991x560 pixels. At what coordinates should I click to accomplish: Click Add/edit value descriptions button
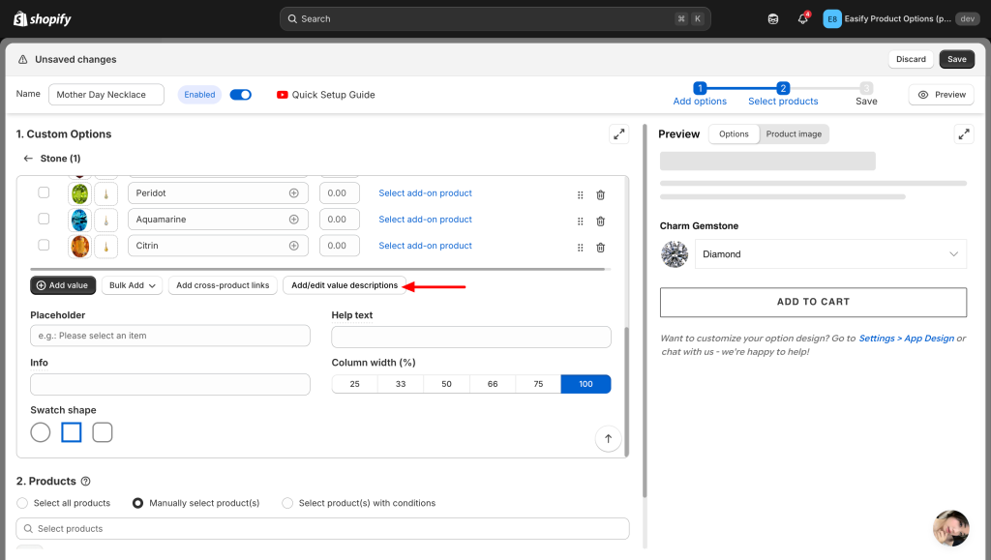(x=345, y=285)
